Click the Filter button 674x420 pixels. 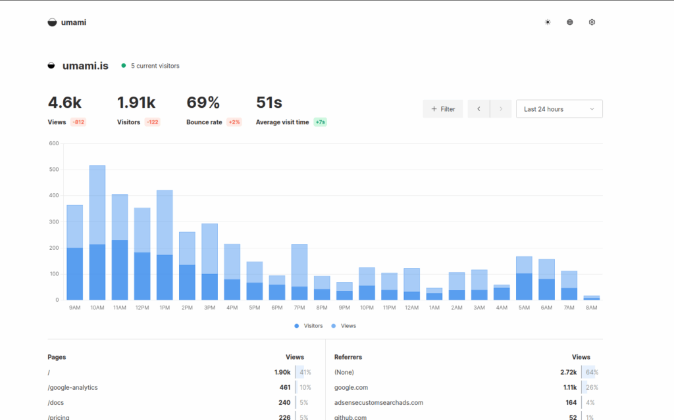(443, 109)
